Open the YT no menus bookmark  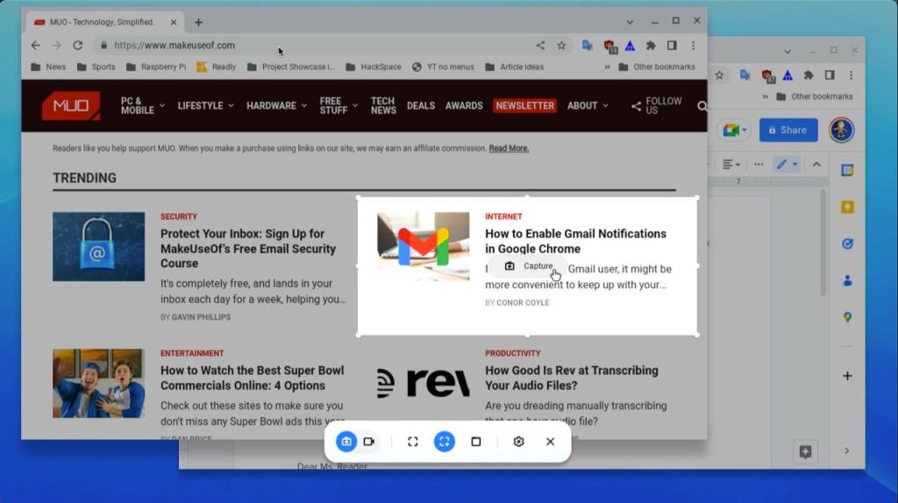(x=443, y=67)
